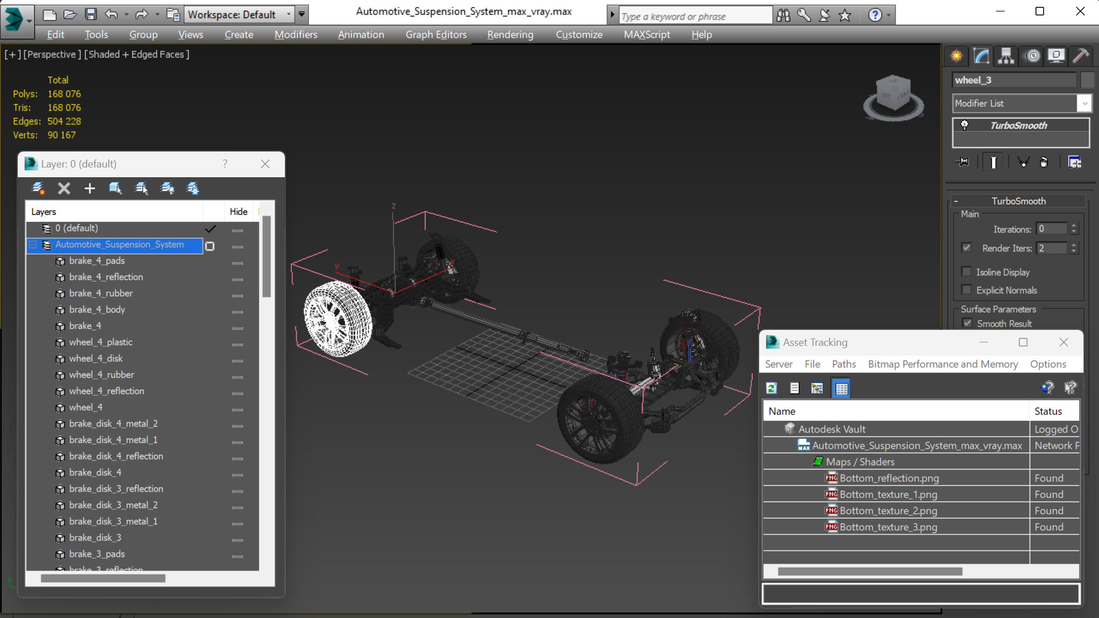Open the Utilities hammer panel tab
Image resolution: width=1099 pixels, height=618 pixels.
click(1081, 56)
